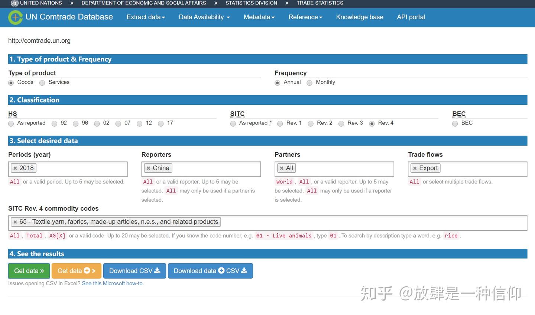Open the Microsoft how-to link

coord(112,283)
